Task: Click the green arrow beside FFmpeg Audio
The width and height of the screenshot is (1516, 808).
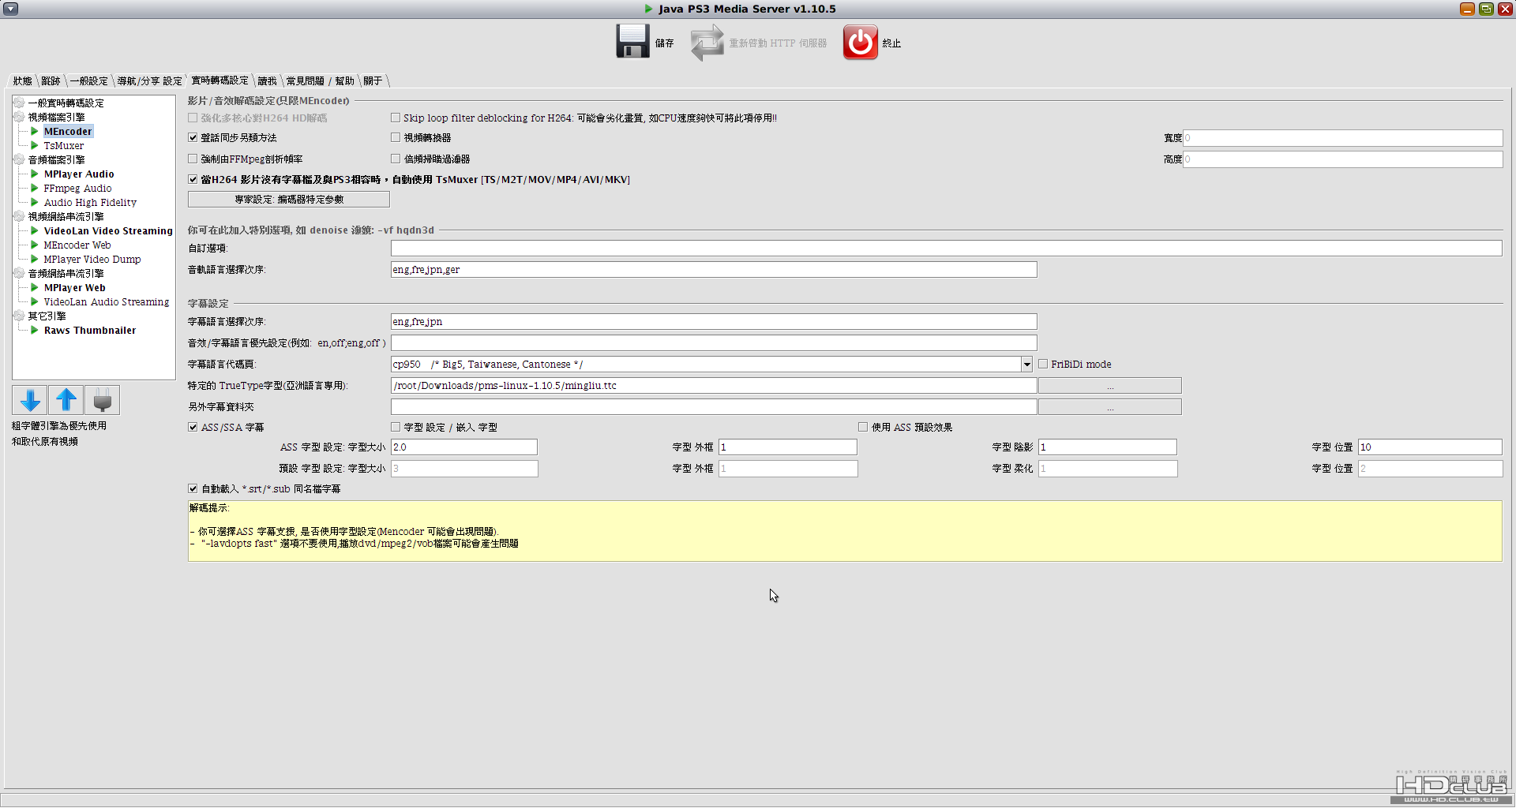Action: click(x=35, y=188)
